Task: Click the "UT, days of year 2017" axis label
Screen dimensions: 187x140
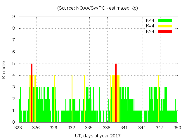Action: [x=98, y=136]
